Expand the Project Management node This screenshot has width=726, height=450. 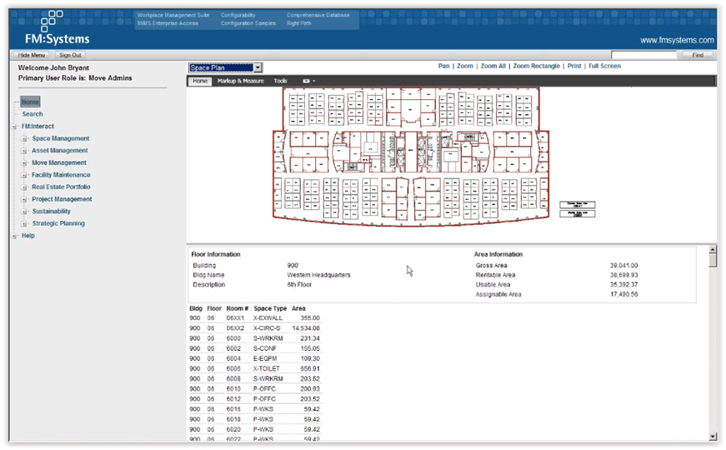pyautogui.click(x=24, y=199)
